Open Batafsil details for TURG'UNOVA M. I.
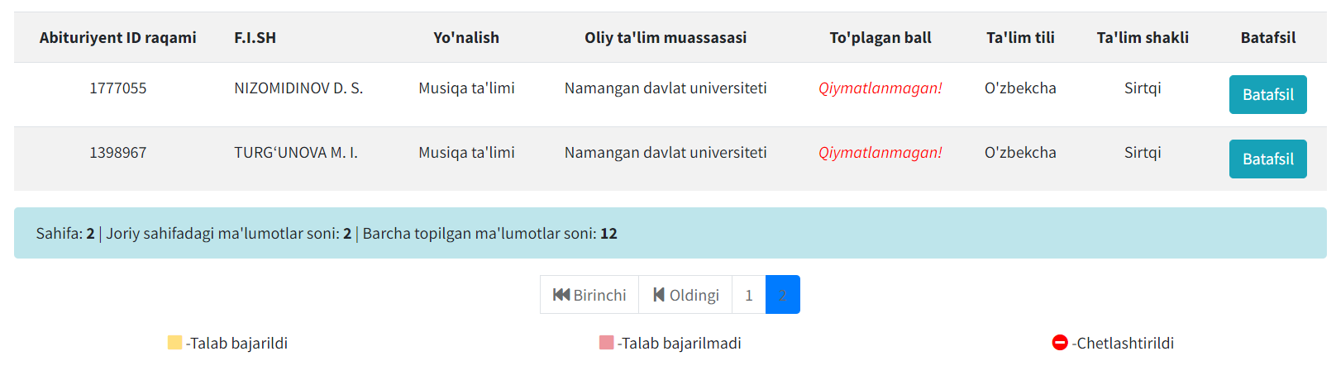1336x375 pixels. (x=1267, y=159)
